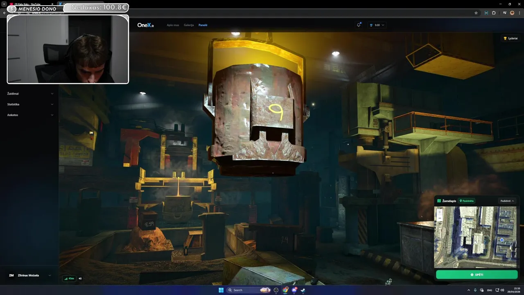This screenshot has height=295, width=524.
Task: Open Discord from the taskbar
Action: pos(294,290)
